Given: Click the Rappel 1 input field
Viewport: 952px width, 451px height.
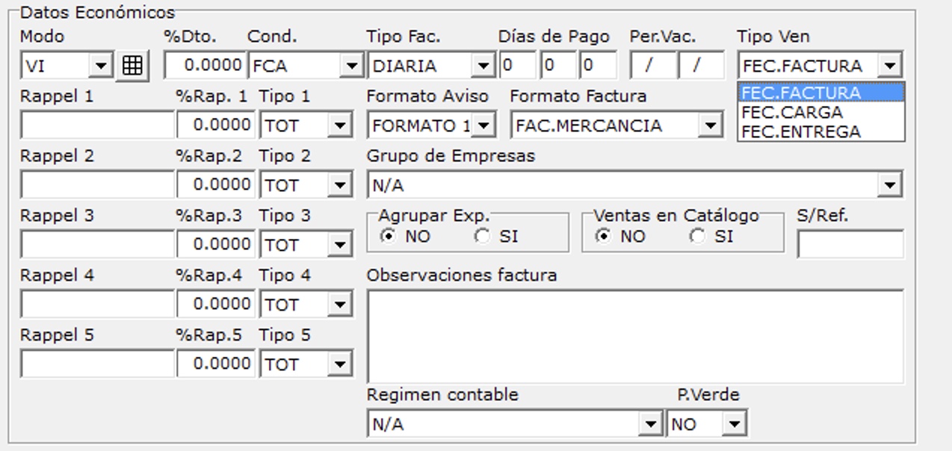Looking at the screenshot, I should tap(97, 125).
